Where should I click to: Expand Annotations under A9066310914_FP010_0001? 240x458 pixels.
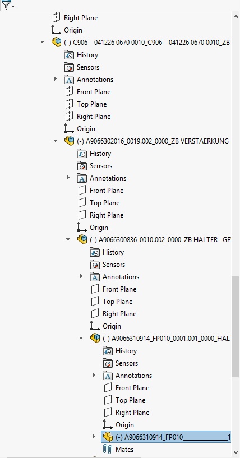click(94, 375)
